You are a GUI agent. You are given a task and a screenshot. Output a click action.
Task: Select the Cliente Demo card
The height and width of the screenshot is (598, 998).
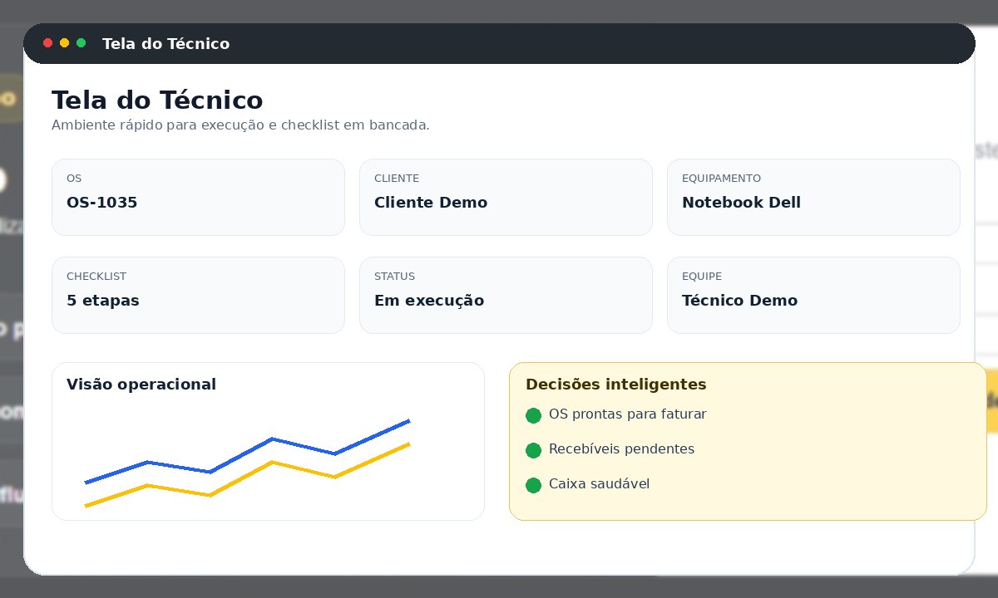click(x=506, y=197)
